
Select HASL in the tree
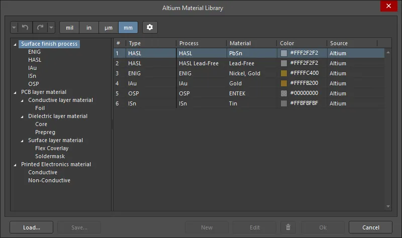(x=35, y=60)
